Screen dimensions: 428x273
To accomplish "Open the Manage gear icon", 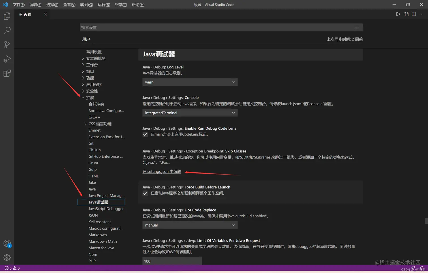I will (x=7, y=257).
